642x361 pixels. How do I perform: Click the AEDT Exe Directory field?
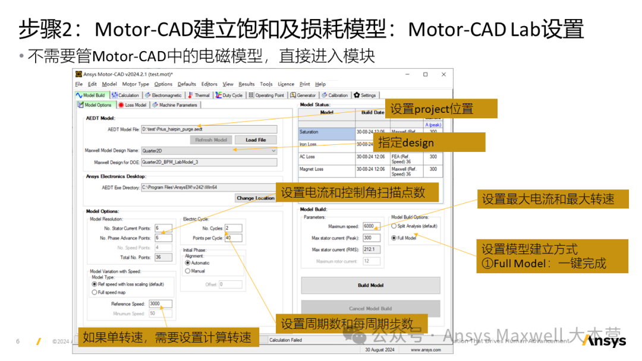tap(209, 188)
